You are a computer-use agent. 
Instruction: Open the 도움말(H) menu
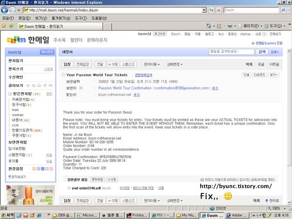pos(99,18)
